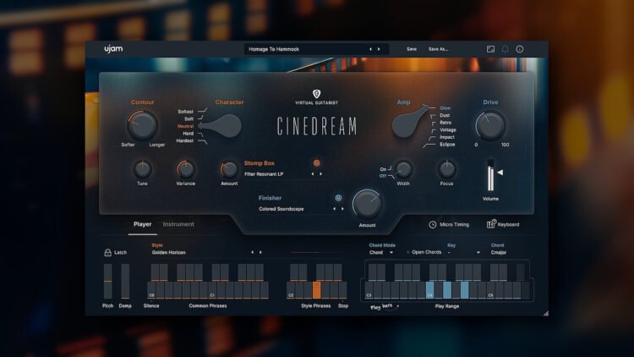634x357 pixels.
Task: Click the C1 Common Phrases key
Action: [212, 290]
